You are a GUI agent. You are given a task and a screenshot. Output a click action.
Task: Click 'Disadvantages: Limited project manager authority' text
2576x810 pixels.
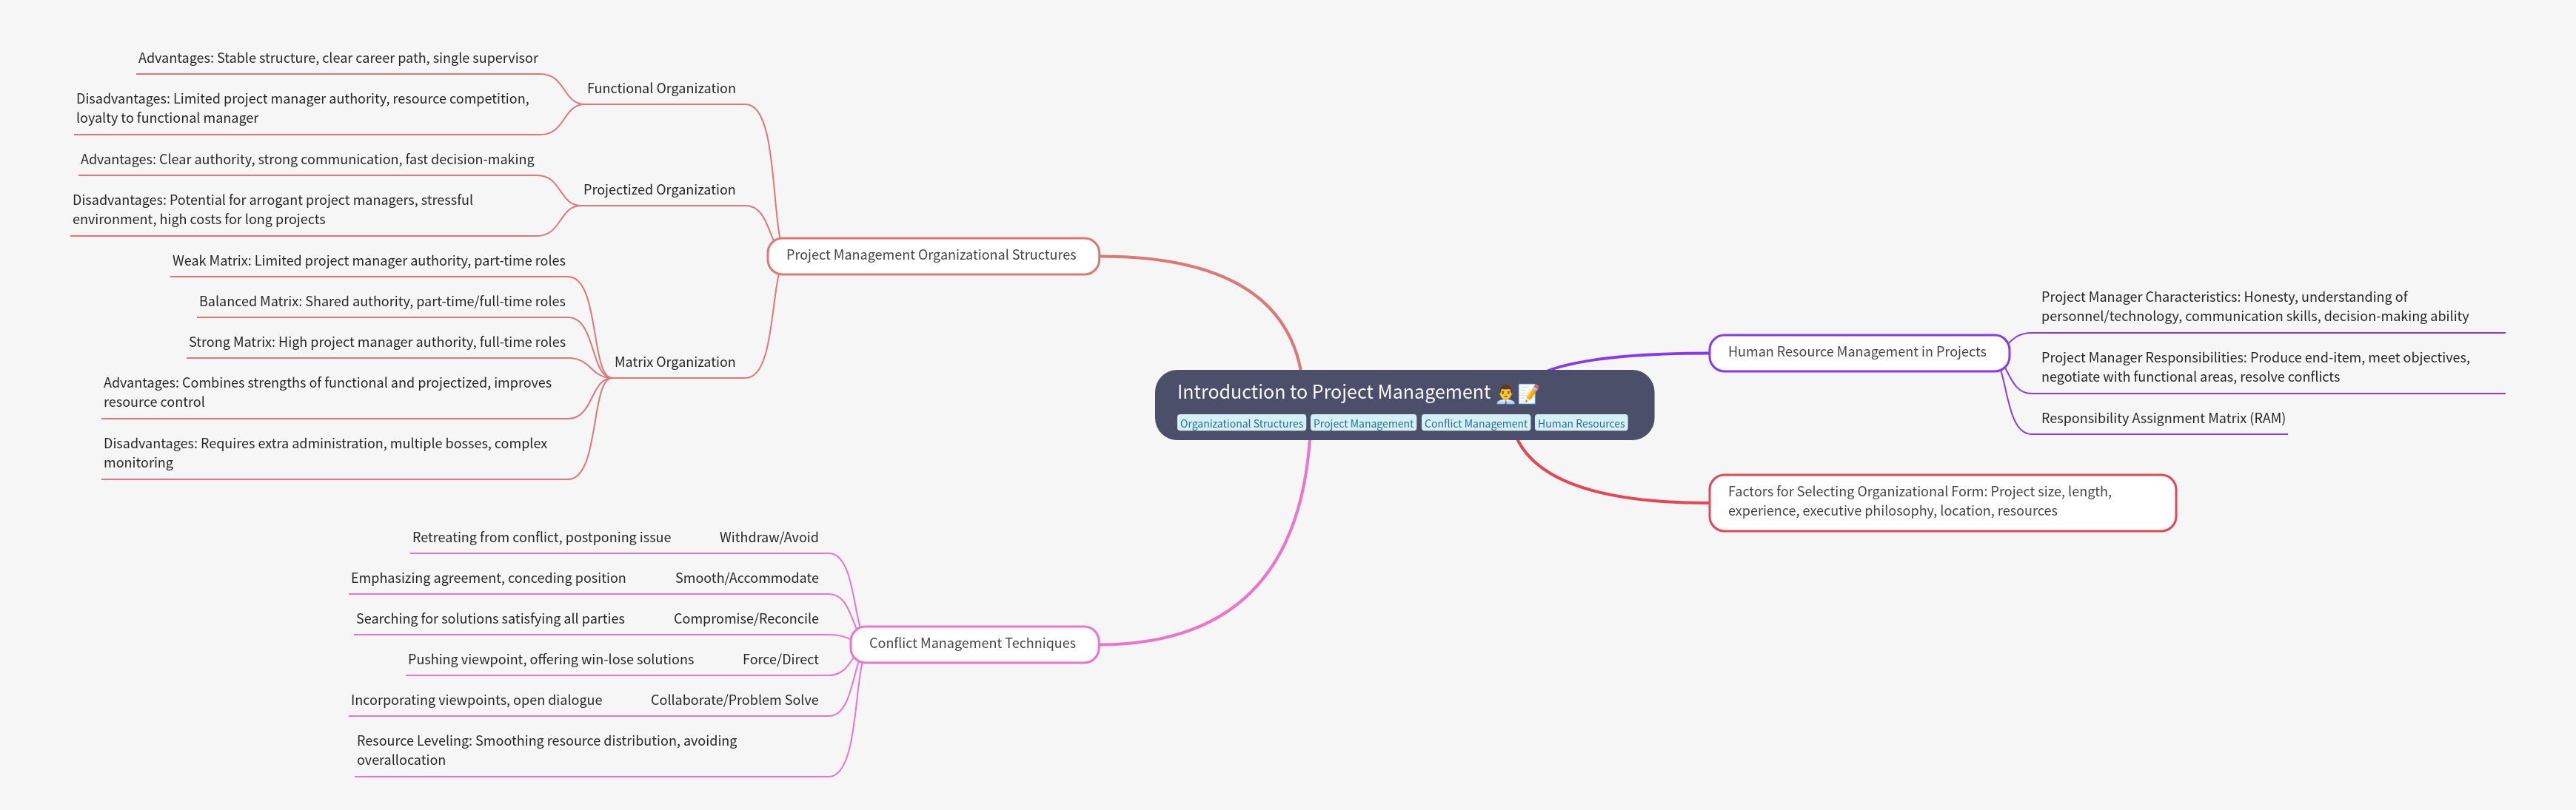click(303, 109)
